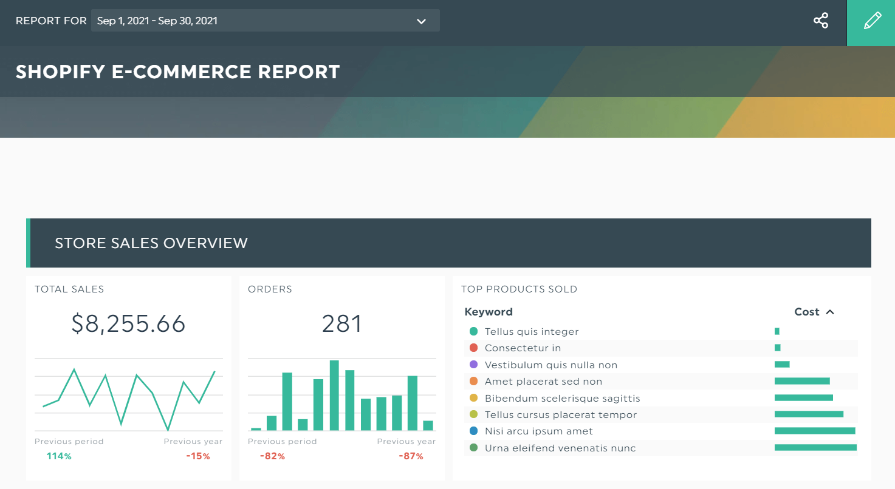Click cost bar for Vestibulum quis nulla non
This screenshot has width=895, height=489.
point(782,365)
